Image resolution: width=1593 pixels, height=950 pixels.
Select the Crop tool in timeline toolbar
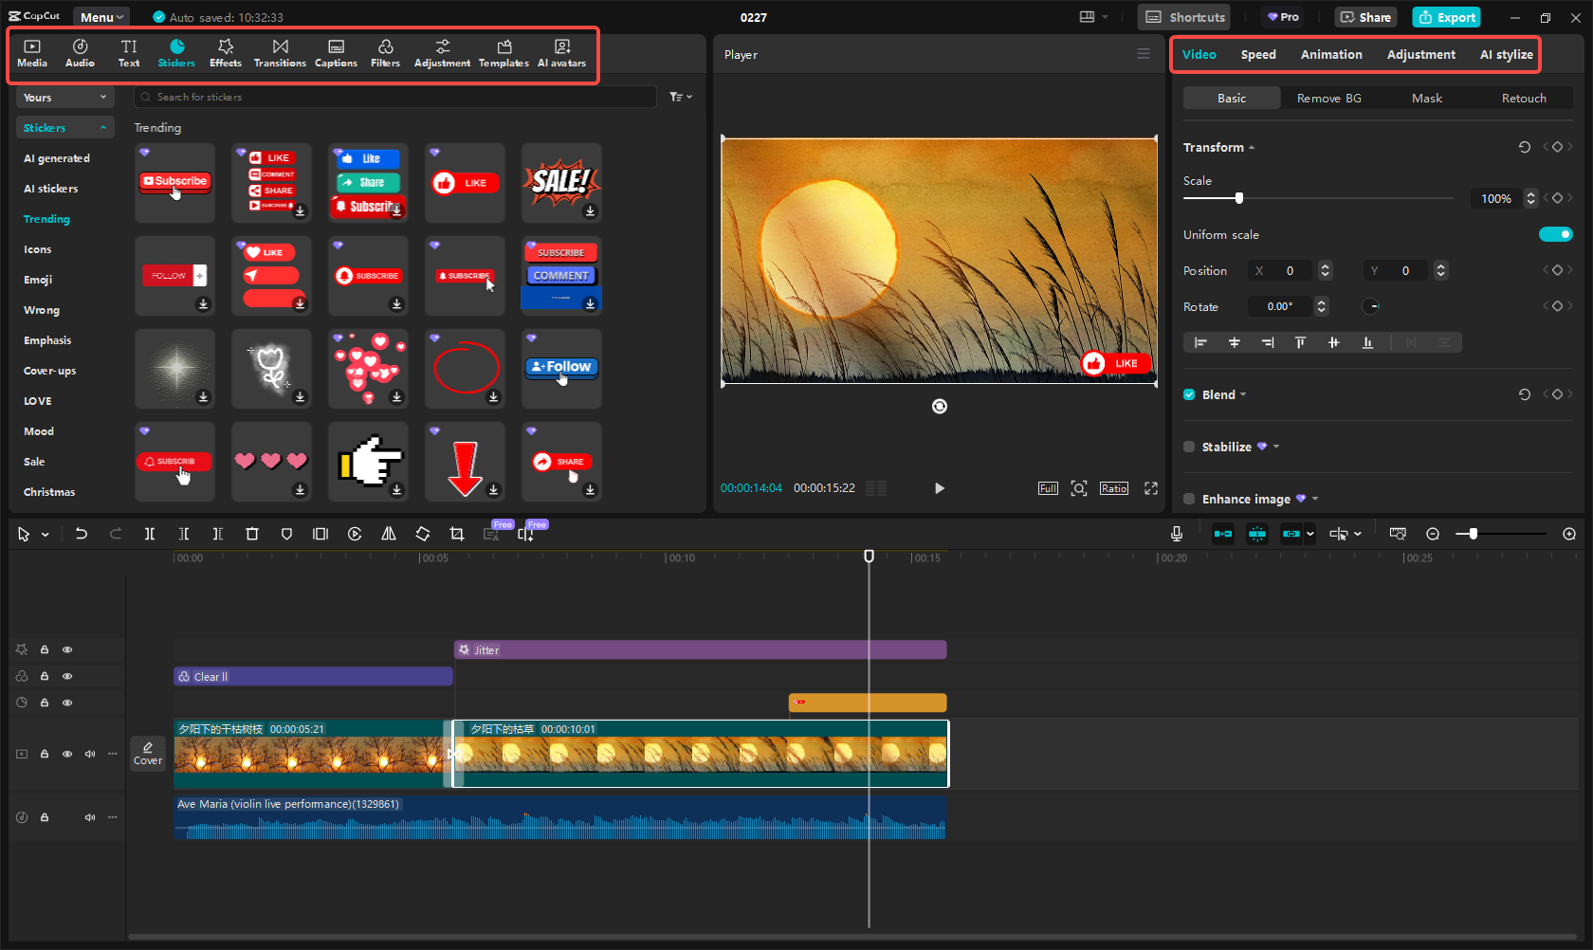pos(457,534)
